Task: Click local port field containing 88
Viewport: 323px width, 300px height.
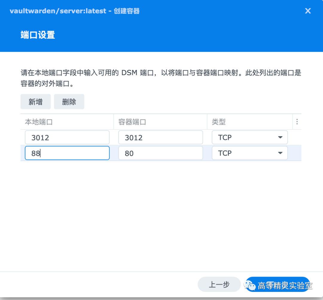Action: pos(67,153)
